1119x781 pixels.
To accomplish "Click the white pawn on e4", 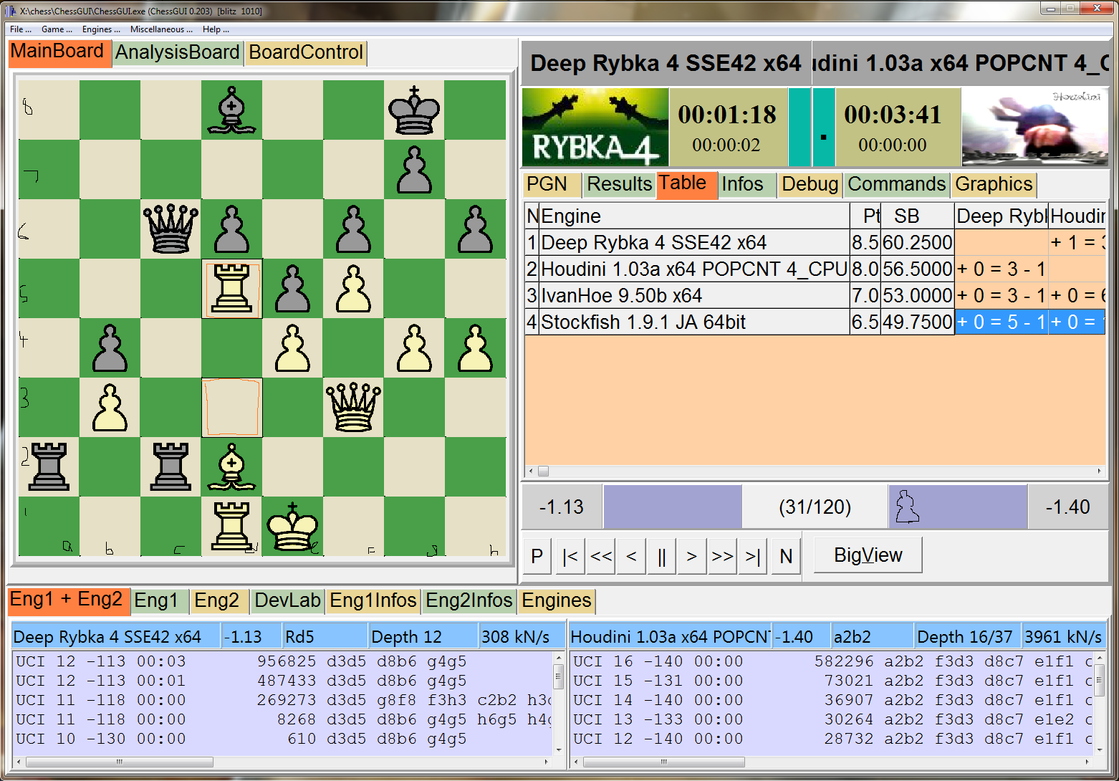I will [292, 348].
